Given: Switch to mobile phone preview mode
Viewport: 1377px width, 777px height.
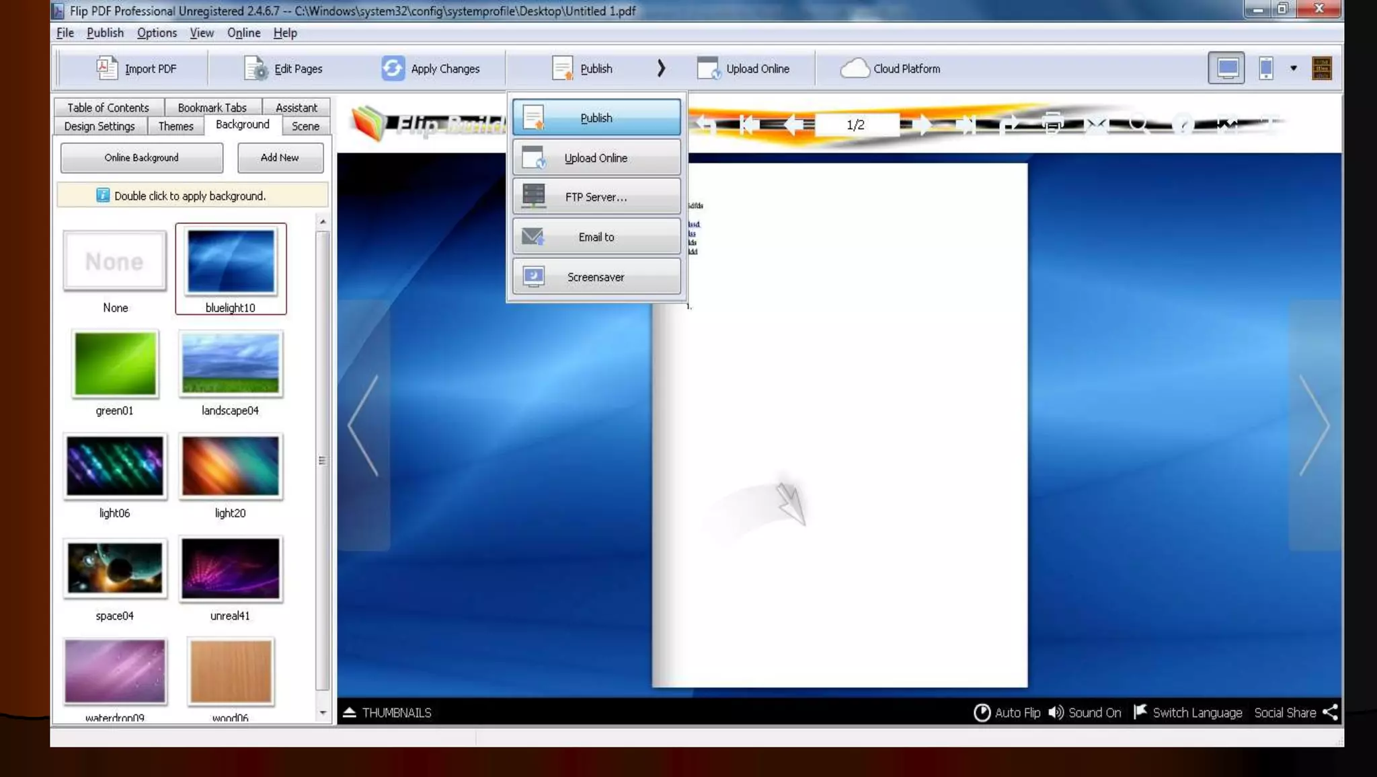Looking at the screenshot, I should point(1266,68).
